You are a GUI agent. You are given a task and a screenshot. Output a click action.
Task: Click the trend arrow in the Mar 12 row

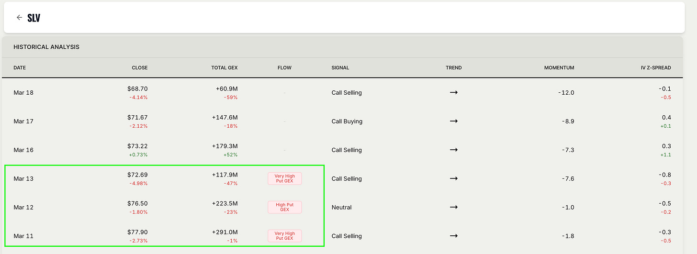454,207
